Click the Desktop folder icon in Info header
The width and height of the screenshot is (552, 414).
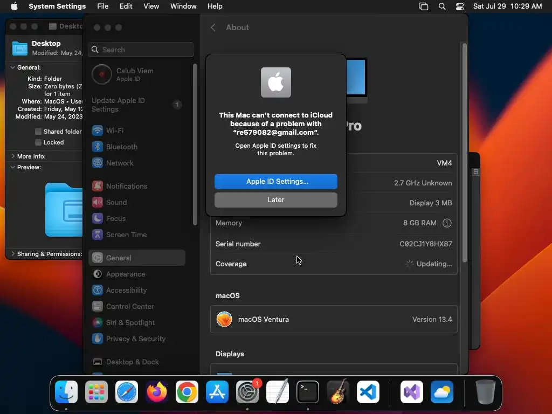20,48
